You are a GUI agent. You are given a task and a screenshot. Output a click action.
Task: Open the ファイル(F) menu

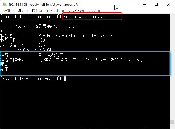(x=8, y=11)
